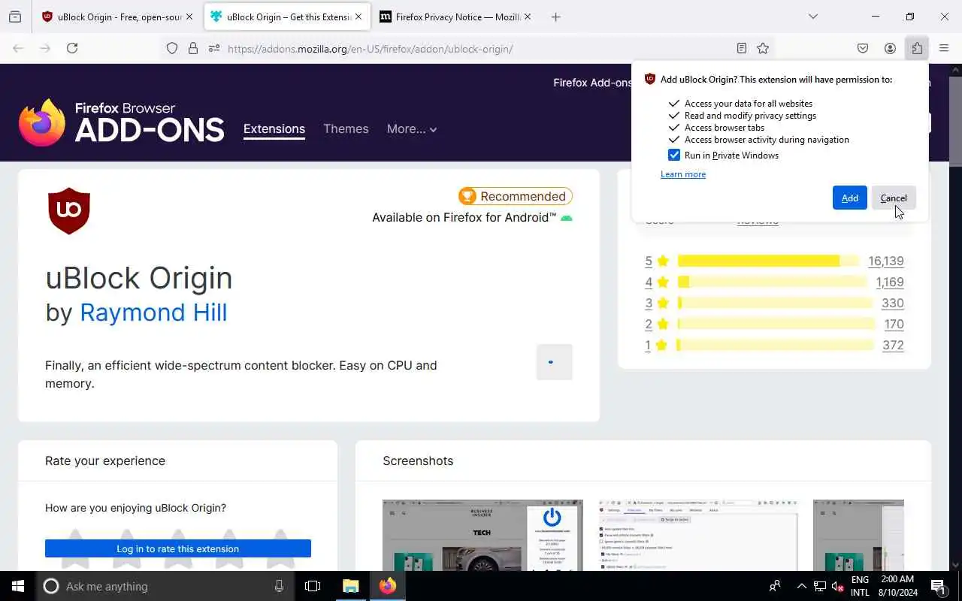
Task: Expand the More... dropdown menu
Action: 412,129
